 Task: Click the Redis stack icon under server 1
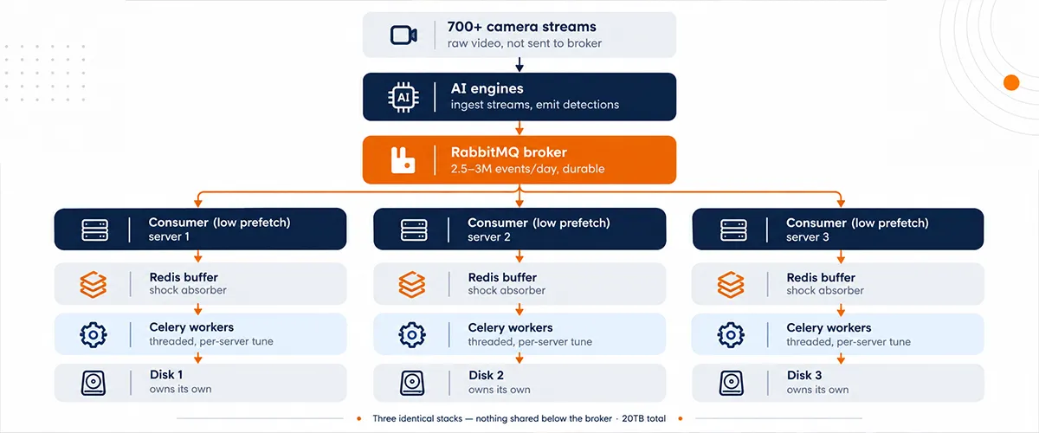coord(94,283)
